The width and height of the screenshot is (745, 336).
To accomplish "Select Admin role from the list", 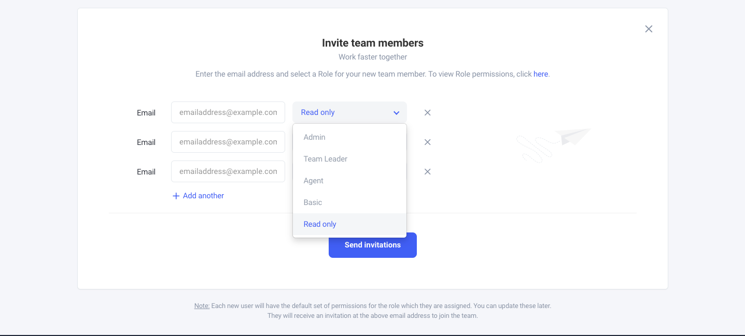I will [x=315, y=137].
